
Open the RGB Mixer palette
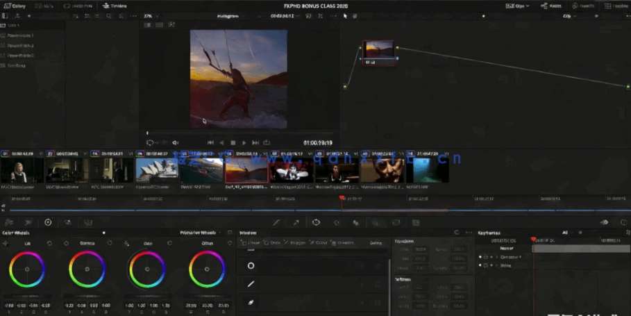click(x=67, y=222)
